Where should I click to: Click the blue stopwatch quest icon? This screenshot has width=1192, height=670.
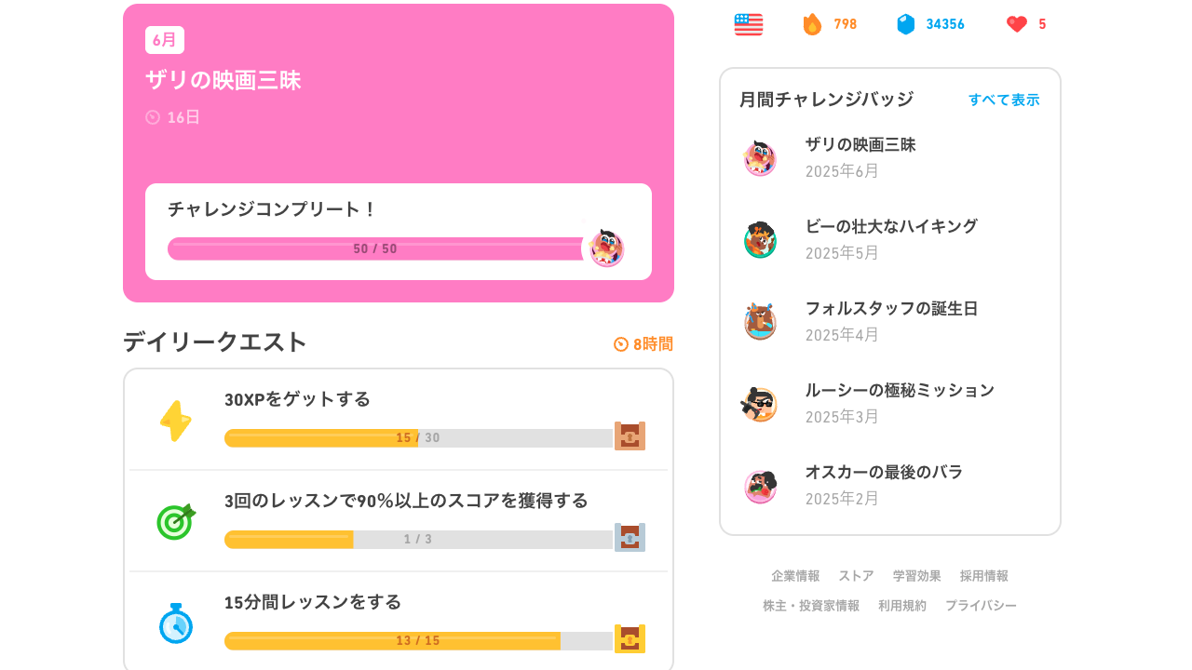[x=175, y=623]
